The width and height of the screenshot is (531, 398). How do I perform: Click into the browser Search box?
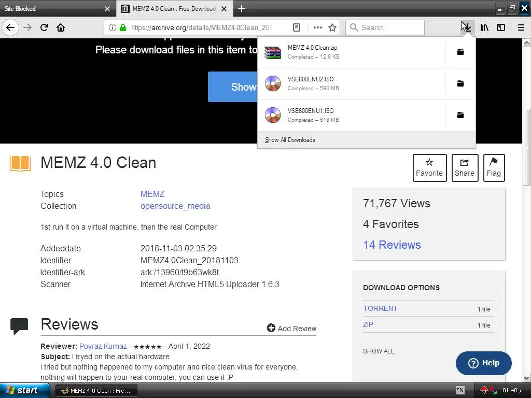tap(385, 27)
